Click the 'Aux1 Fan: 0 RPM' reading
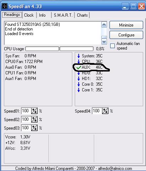 point(21,79)
